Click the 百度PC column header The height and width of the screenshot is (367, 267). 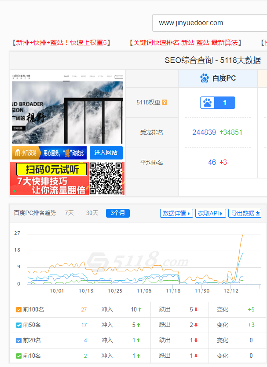click(x=218, y=78)
